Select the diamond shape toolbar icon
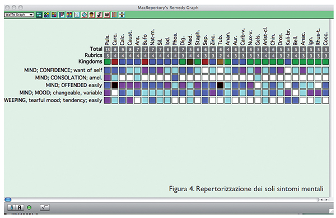336x218 pixels. pos(84,15)
